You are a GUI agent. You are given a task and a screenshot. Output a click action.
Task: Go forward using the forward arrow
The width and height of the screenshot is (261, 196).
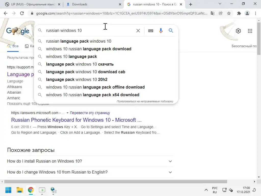(x=14, y=13)
